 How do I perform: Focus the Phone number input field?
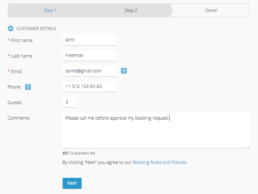(x=90, y=87)
